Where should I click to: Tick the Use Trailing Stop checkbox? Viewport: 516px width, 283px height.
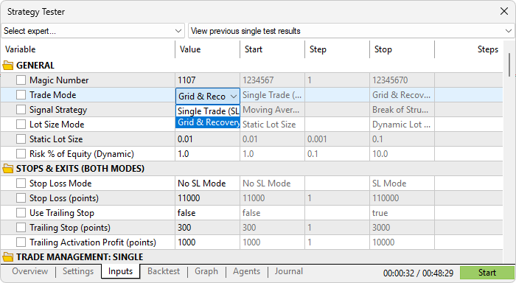pos(21,213)
